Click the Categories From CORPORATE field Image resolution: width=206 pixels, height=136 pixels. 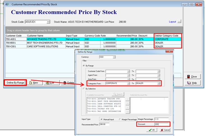(x=116, y=83)
